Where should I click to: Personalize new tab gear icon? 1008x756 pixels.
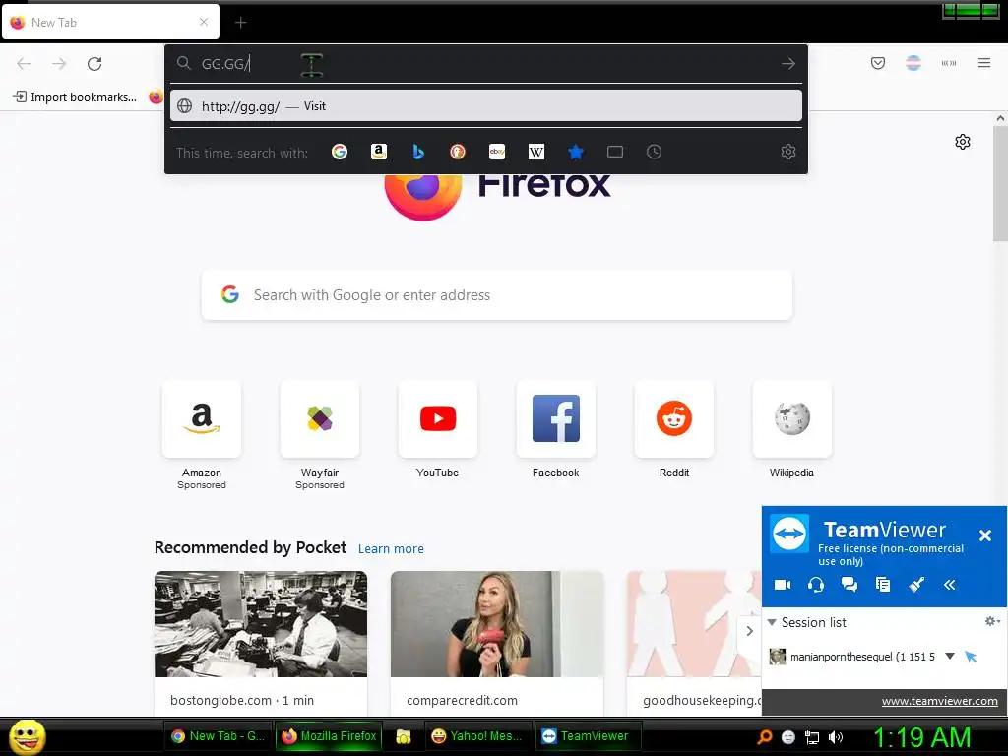[963, 142]
